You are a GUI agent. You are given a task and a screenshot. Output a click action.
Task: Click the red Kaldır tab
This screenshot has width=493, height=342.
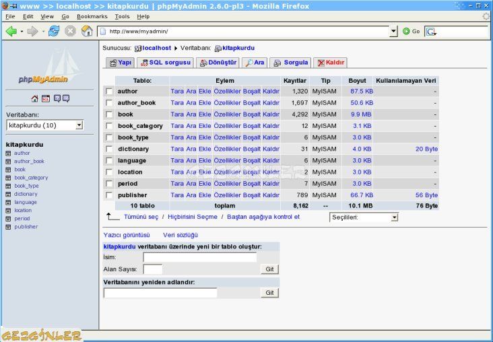pyautogui.click(x=331, y=63)
